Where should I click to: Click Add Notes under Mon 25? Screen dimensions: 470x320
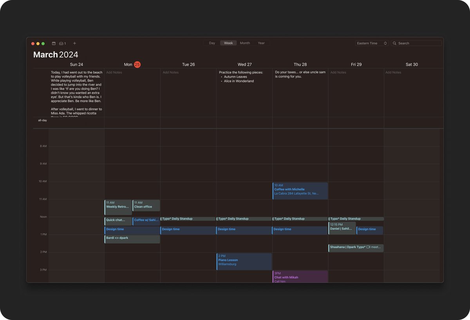(114, 72)
